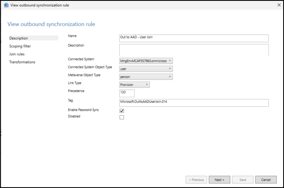Click the synchronization rule window icon
284x188 pixels.
[6, 5]
